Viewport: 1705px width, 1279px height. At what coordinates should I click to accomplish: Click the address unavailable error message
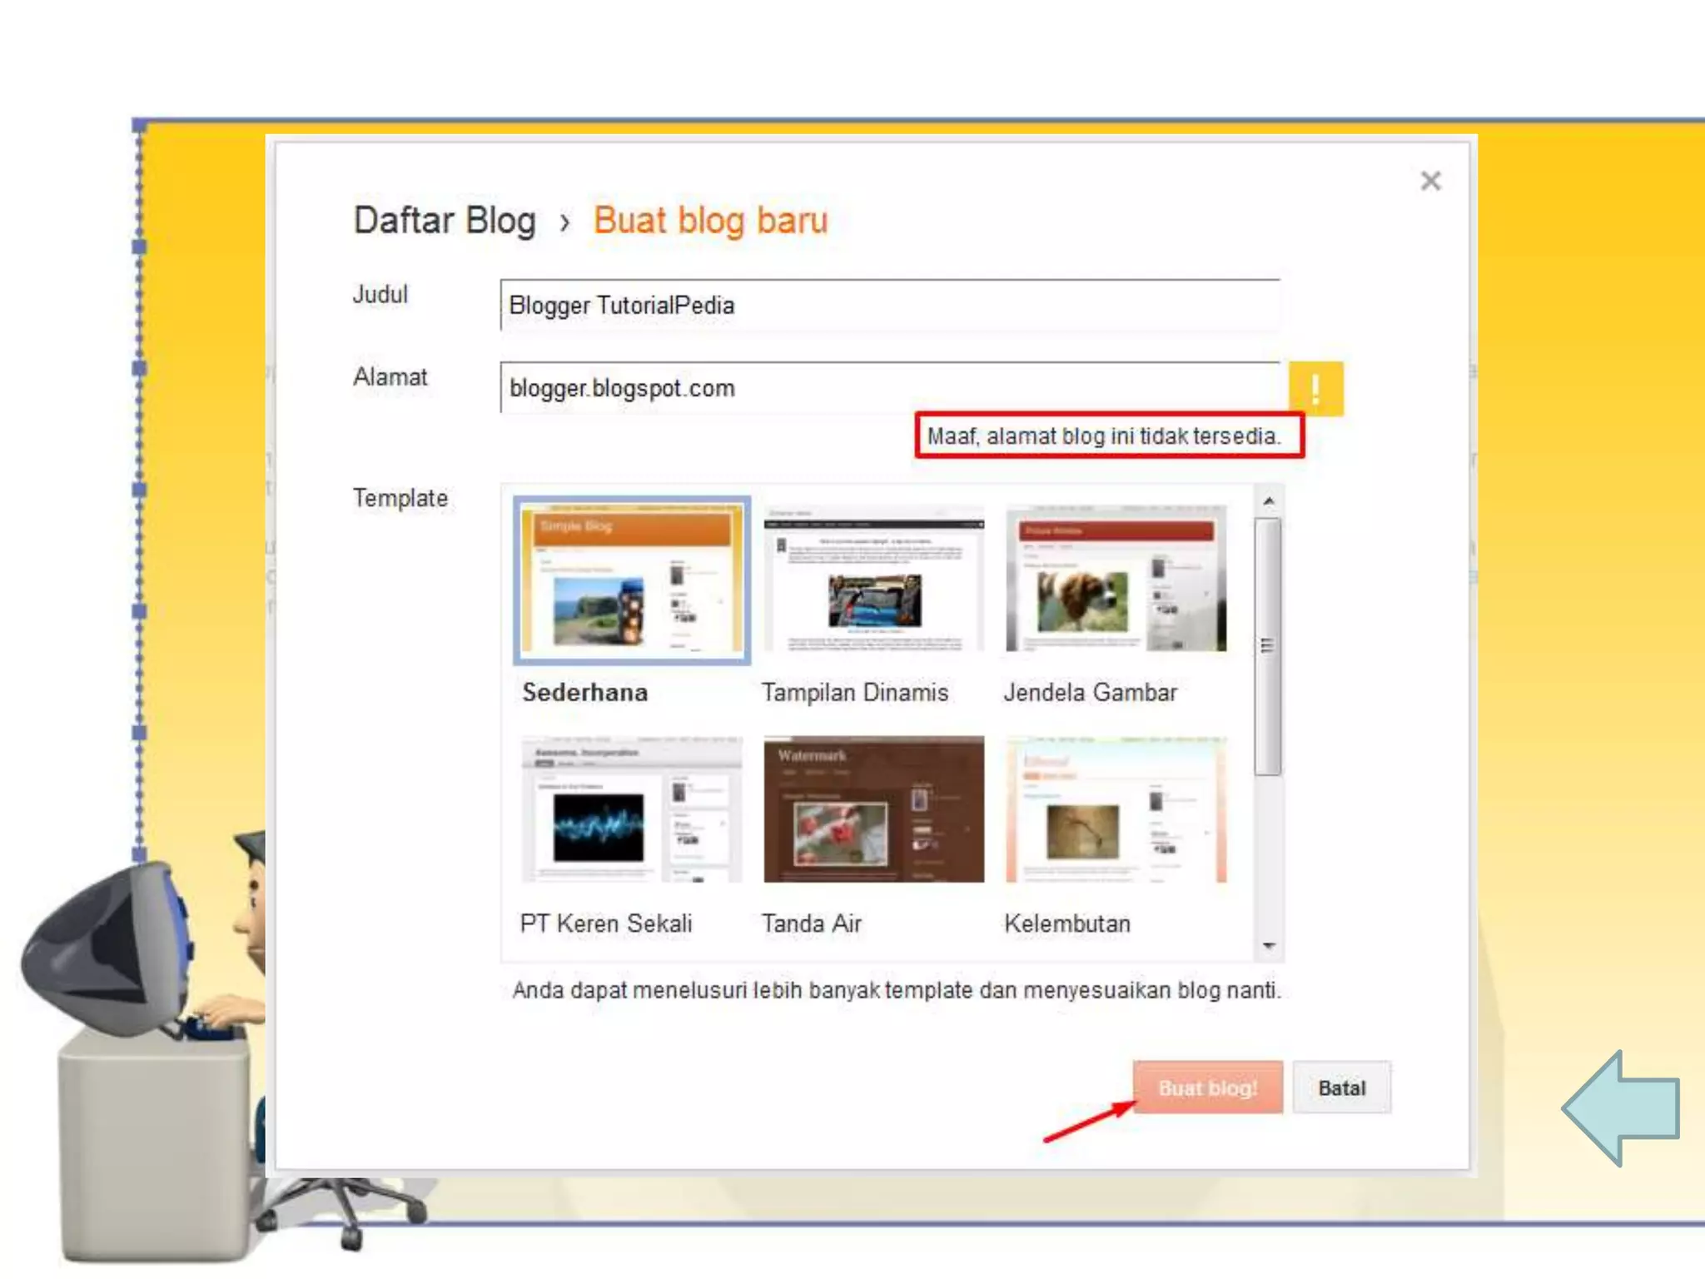[x=1109, y=435]
